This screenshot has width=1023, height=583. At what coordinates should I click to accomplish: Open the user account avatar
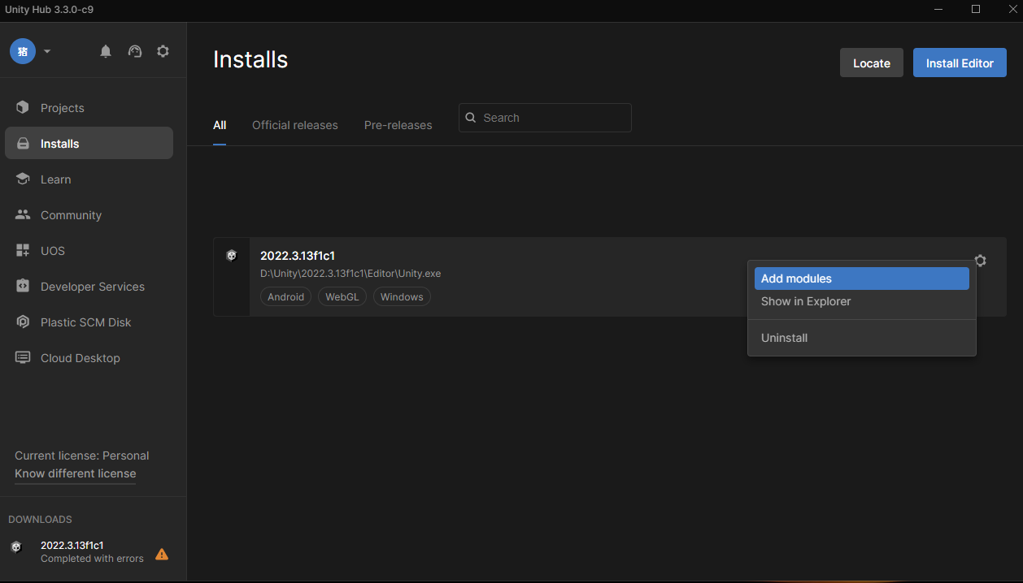point(23,51)
